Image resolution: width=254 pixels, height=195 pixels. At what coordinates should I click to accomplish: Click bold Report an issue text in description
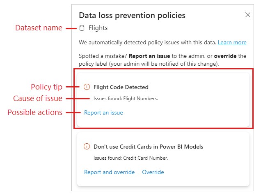click(x=149, y=56)
